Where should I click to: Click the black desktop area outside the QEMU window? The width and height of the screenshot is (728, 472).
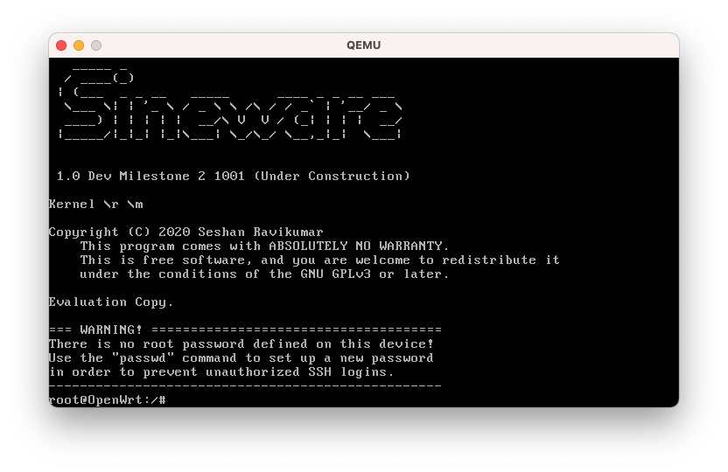click(x=363, y=441)
